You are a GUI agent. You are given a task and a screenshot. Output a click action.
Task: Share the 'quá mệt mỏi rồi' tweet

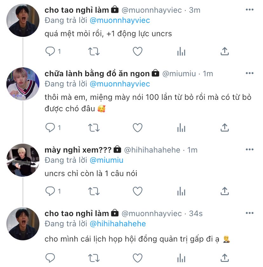pos(225,51)
